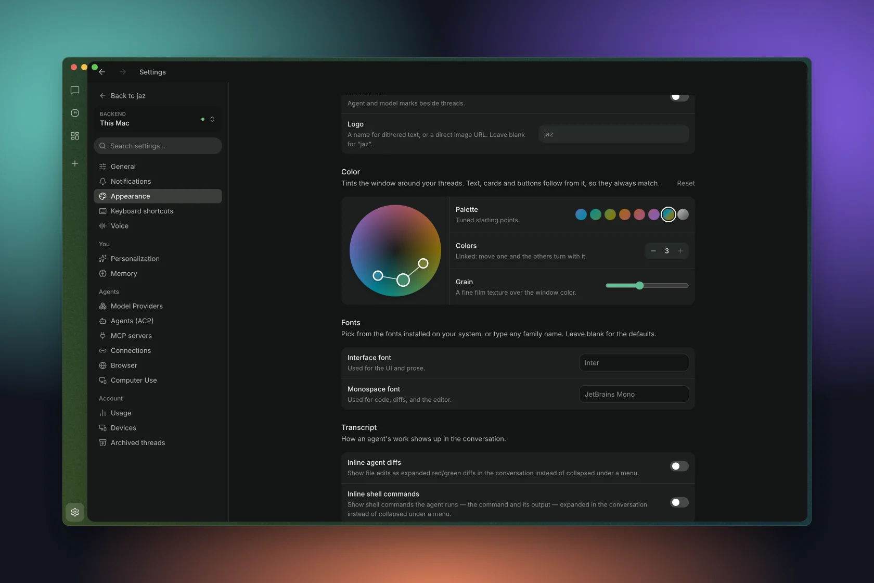Go back with the title bar left arrow
Screen dimensions: 874x583
tap(102, 72)
